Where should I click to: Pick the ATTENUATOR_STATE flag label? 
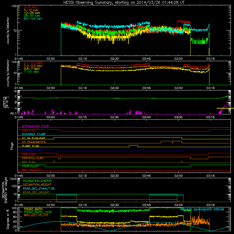(x=35, y=126)
